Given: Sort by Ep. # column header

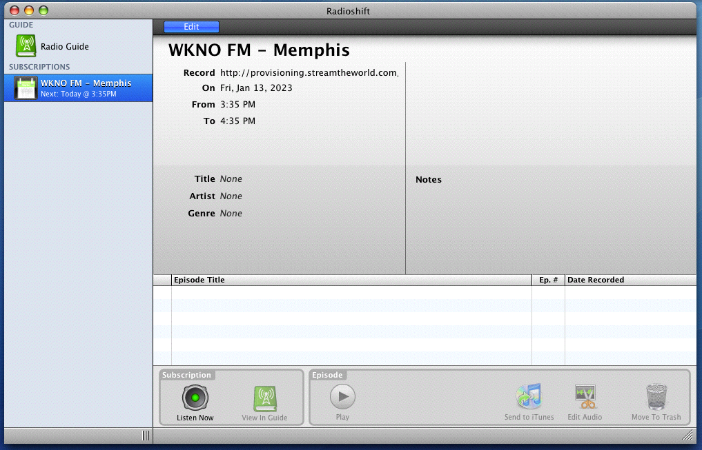Looking at the screenshot, I should [549, 280].
